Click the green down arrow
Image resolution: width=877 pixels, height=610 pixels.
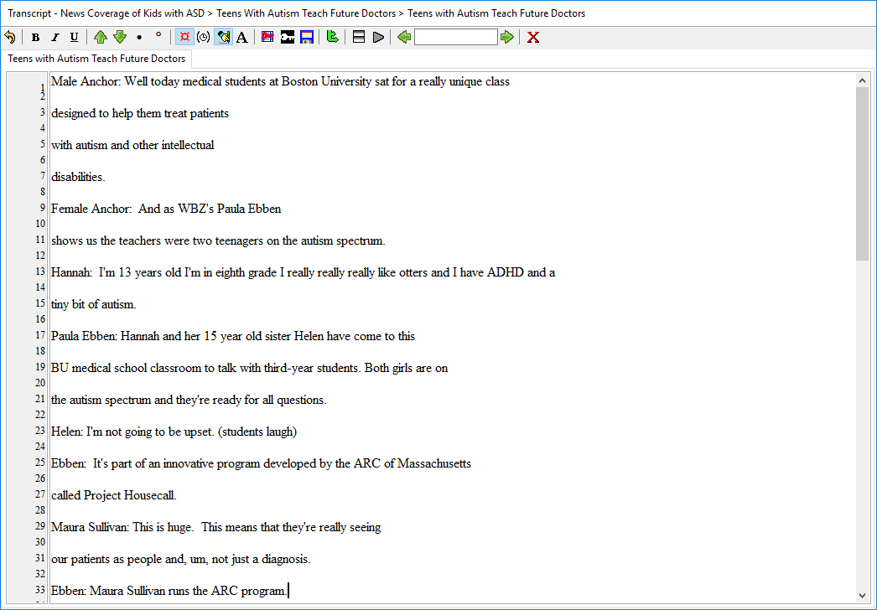(120, 36)
